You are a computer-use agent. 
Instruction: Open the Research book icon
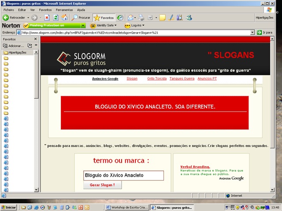[179, 18]
